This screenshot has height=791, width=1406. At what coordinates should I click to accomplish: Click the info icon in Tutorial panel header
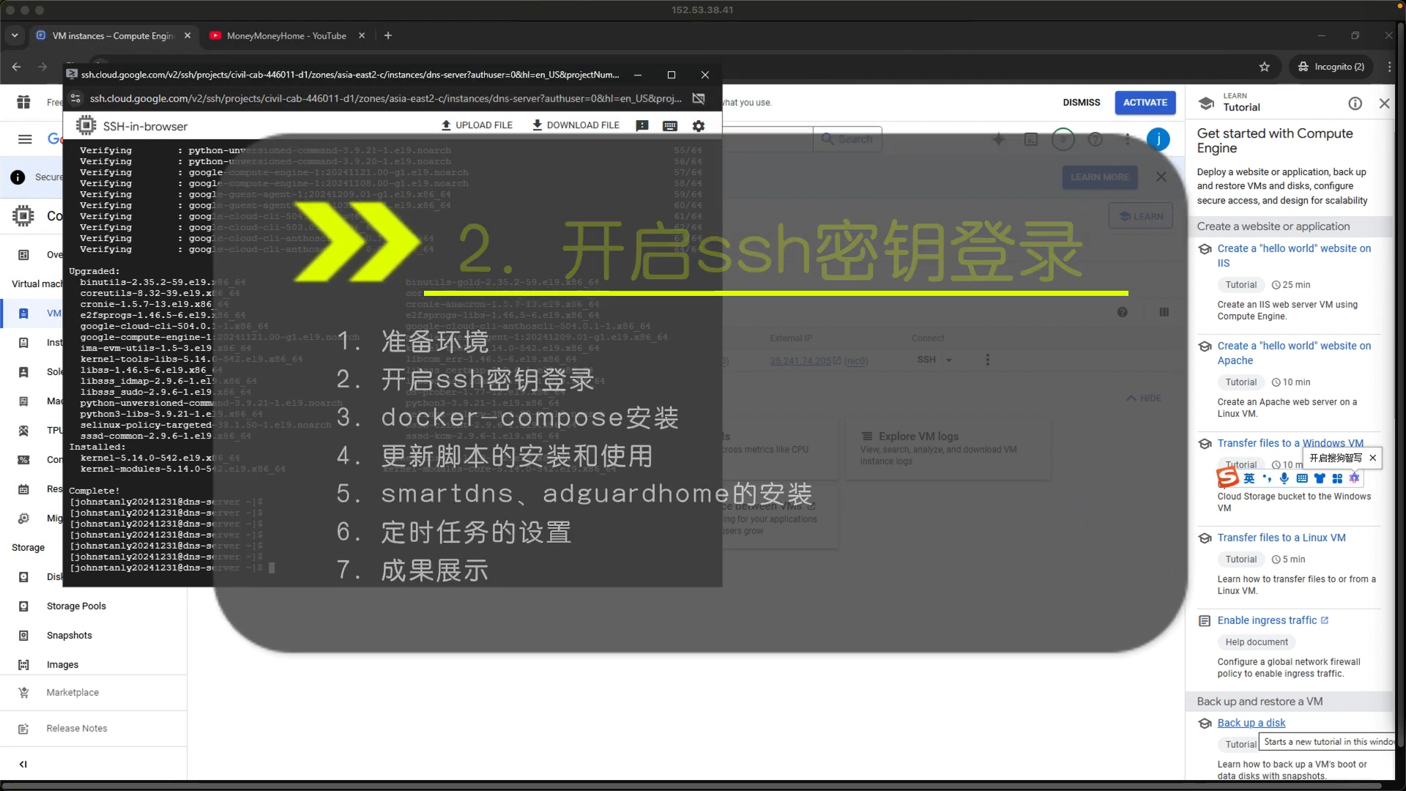(x=1355, y=103)
